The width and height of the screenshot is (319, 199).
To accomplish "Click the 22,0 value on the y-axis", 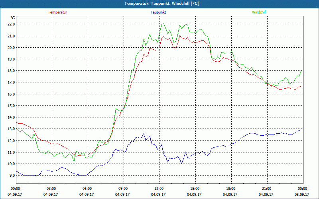I will point(10,24).
